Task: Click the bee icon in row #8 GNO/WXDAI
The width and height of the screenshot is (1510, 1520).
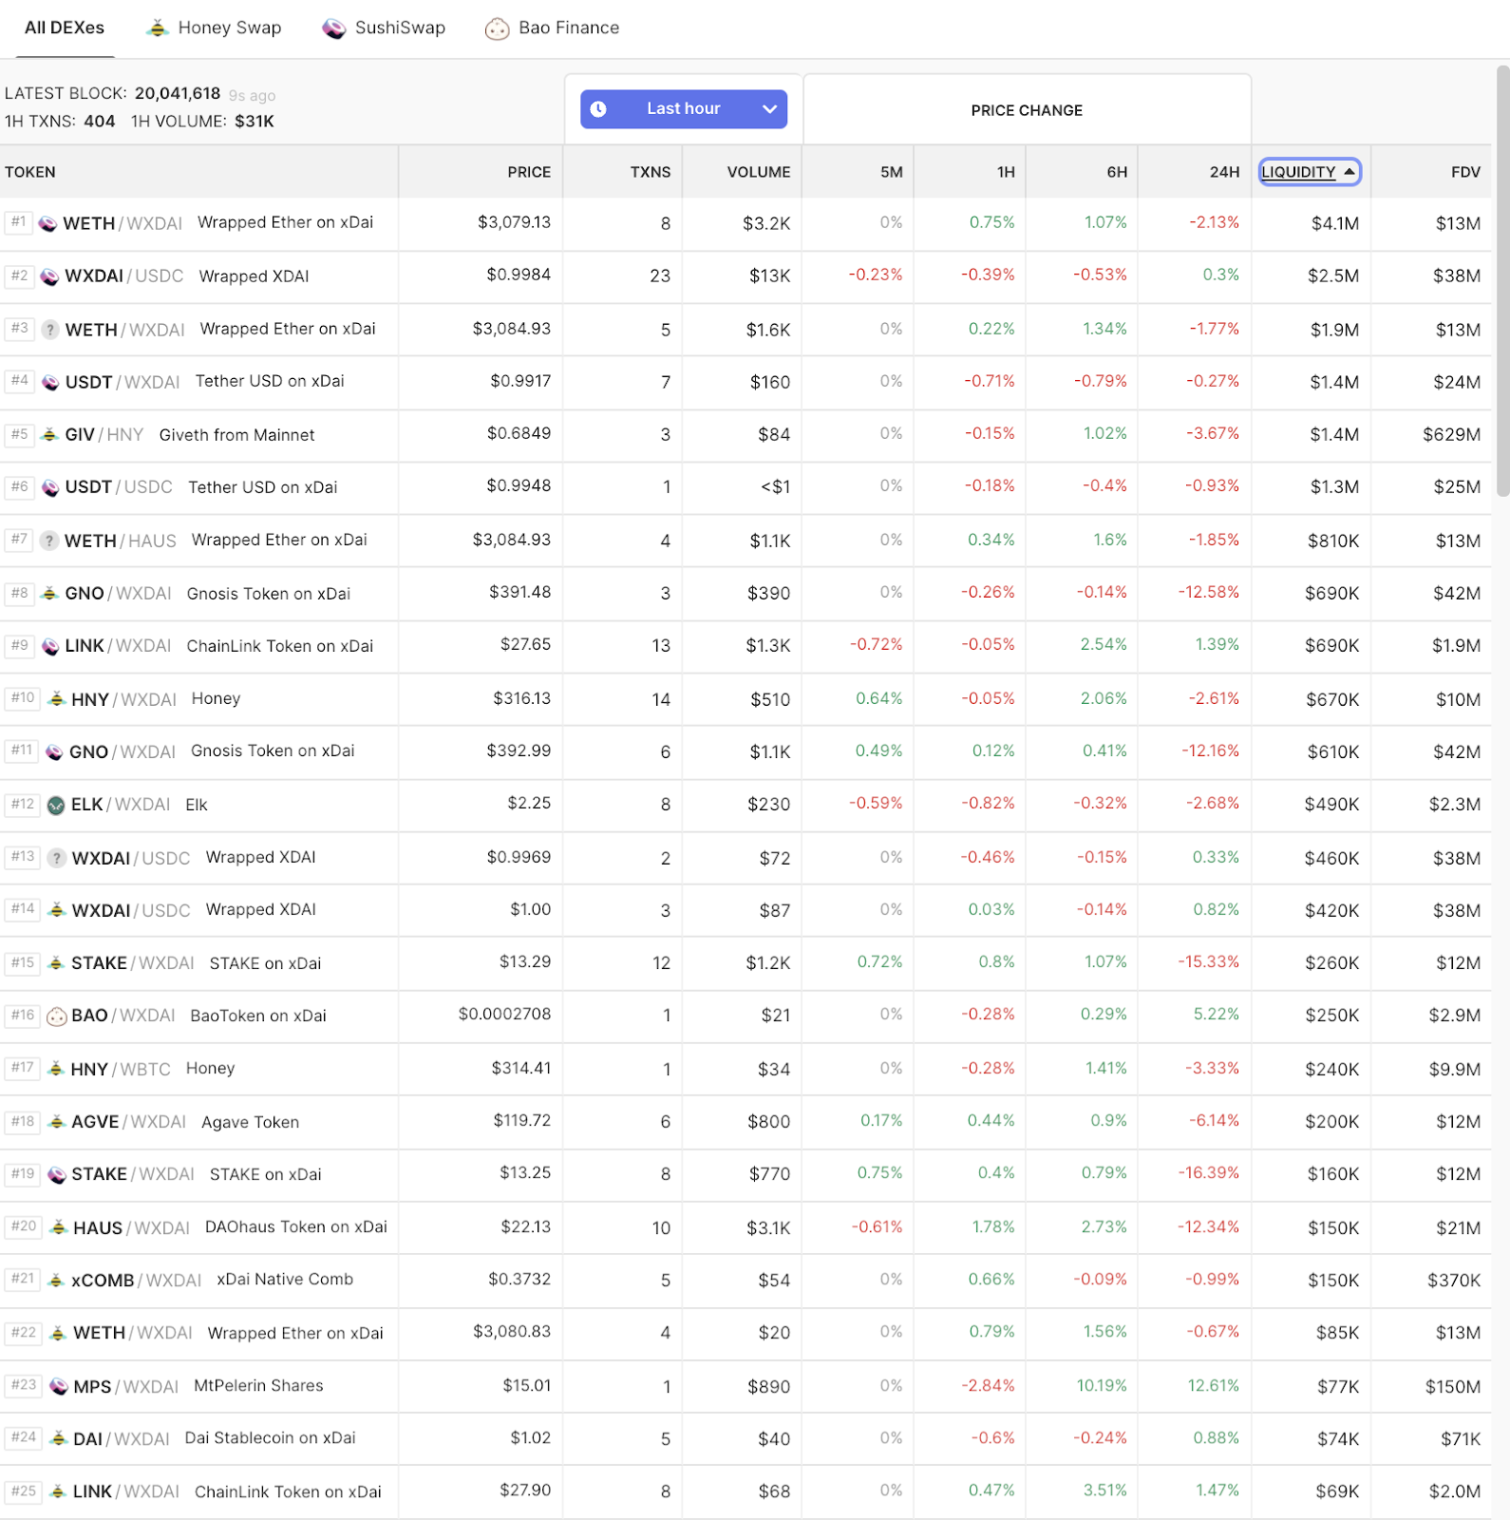Action: 50,594
